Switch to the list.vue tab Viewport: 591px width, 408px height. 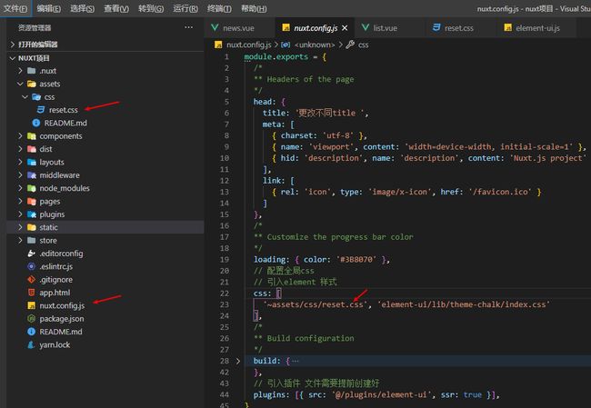coord(385,28)
